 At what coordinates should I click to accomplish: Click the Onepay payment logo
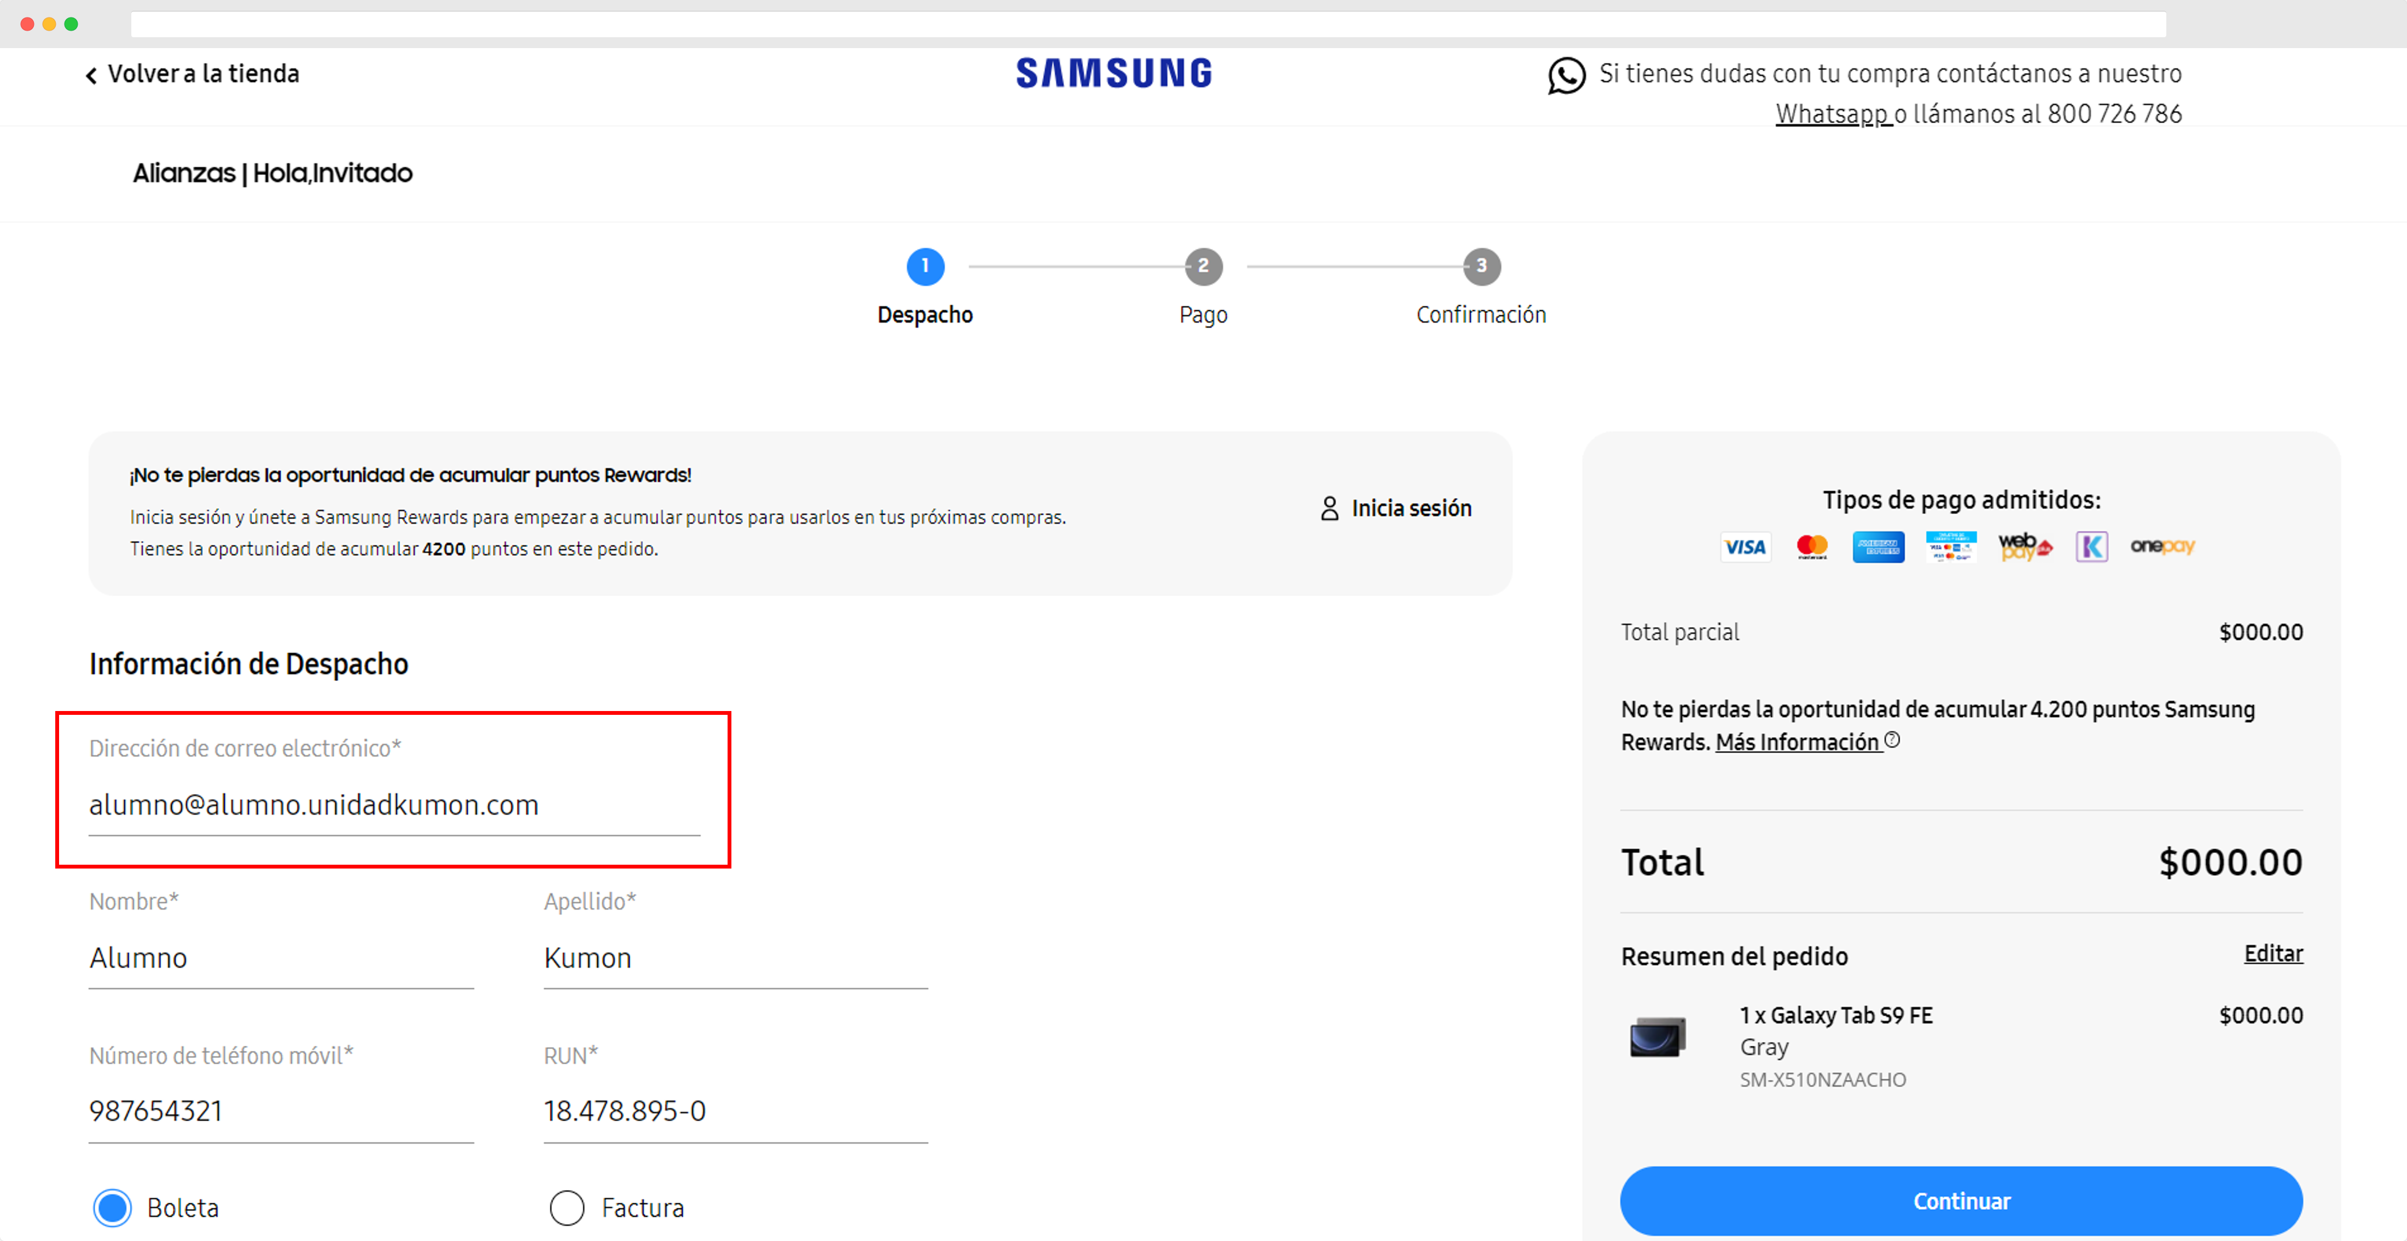click(2162, 546)
